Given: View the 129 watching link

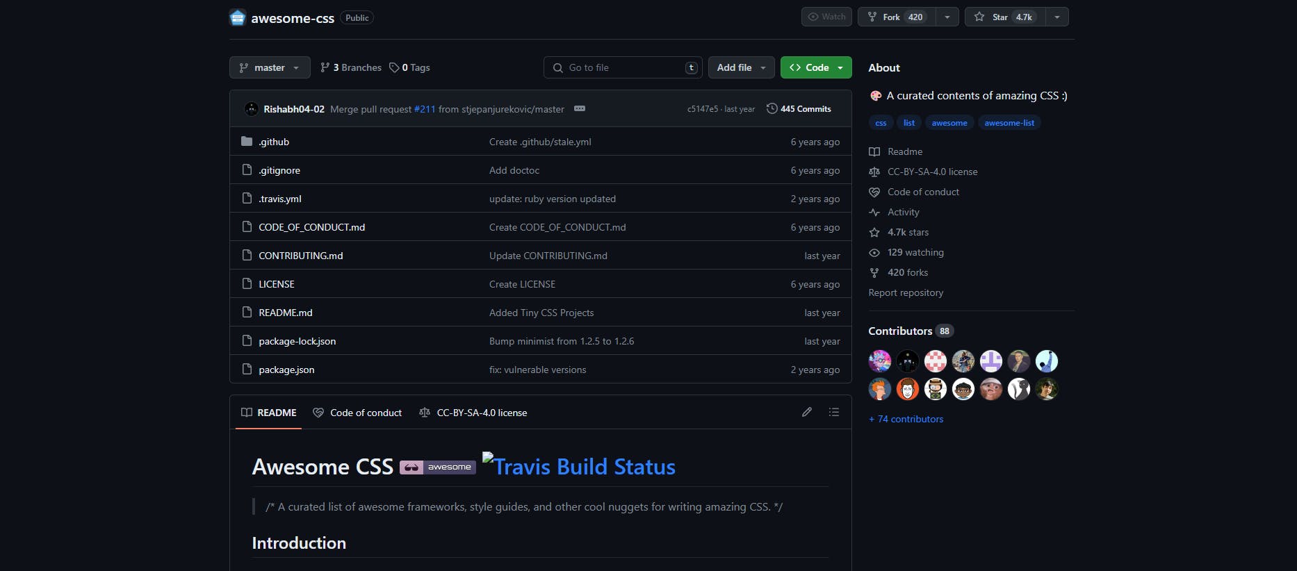Looking at the screenshot, I should (x=906, y=252).
